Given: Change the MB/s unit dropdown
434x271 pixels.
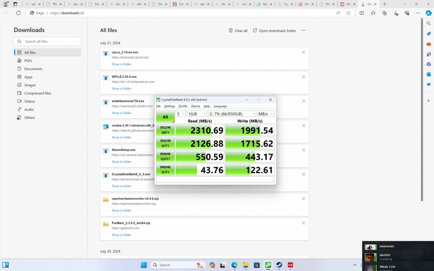Looking at the screenshot, I should coord(266,114).
